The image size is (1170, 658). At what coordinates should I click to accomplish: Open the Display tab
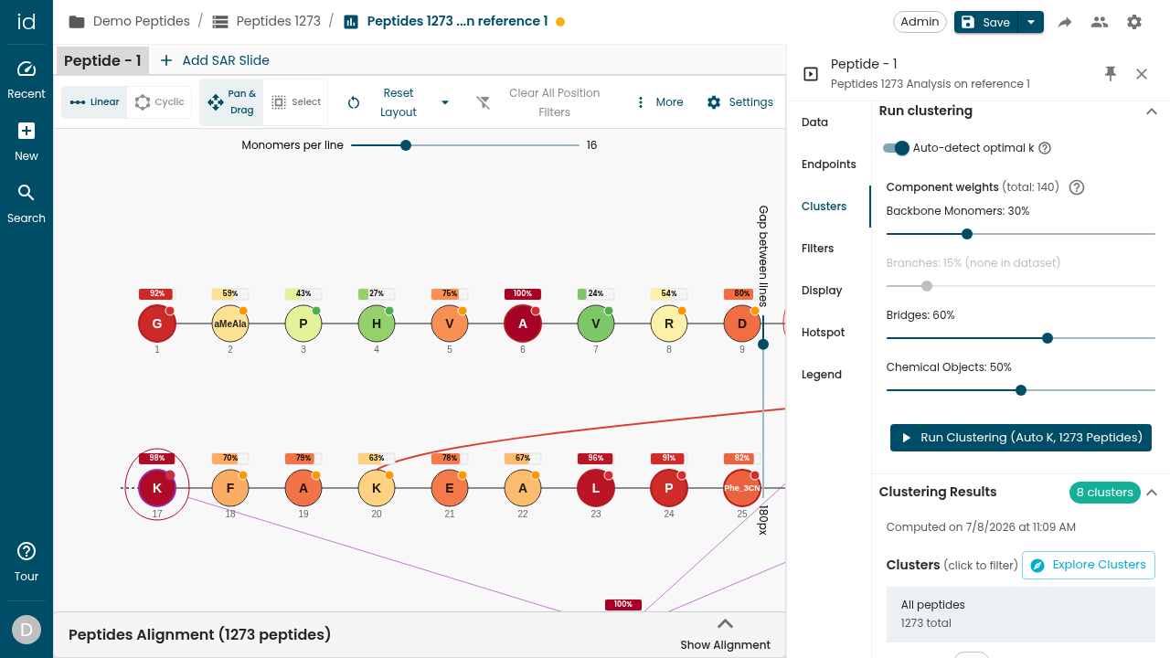point(822,291)
